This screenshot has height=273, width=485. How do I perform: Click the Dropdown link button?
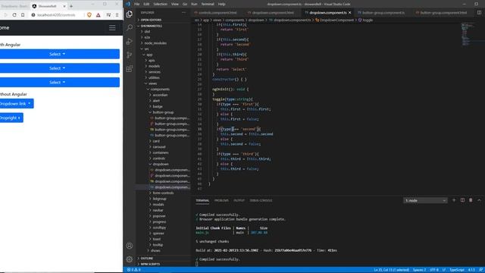pyautogui.click(x=16, y=104)
